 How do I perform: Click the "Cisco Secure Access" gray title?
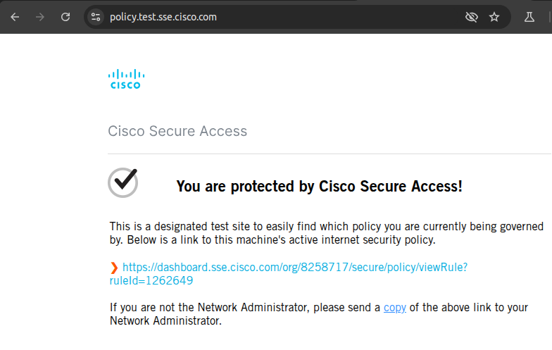tap(177, 132)
